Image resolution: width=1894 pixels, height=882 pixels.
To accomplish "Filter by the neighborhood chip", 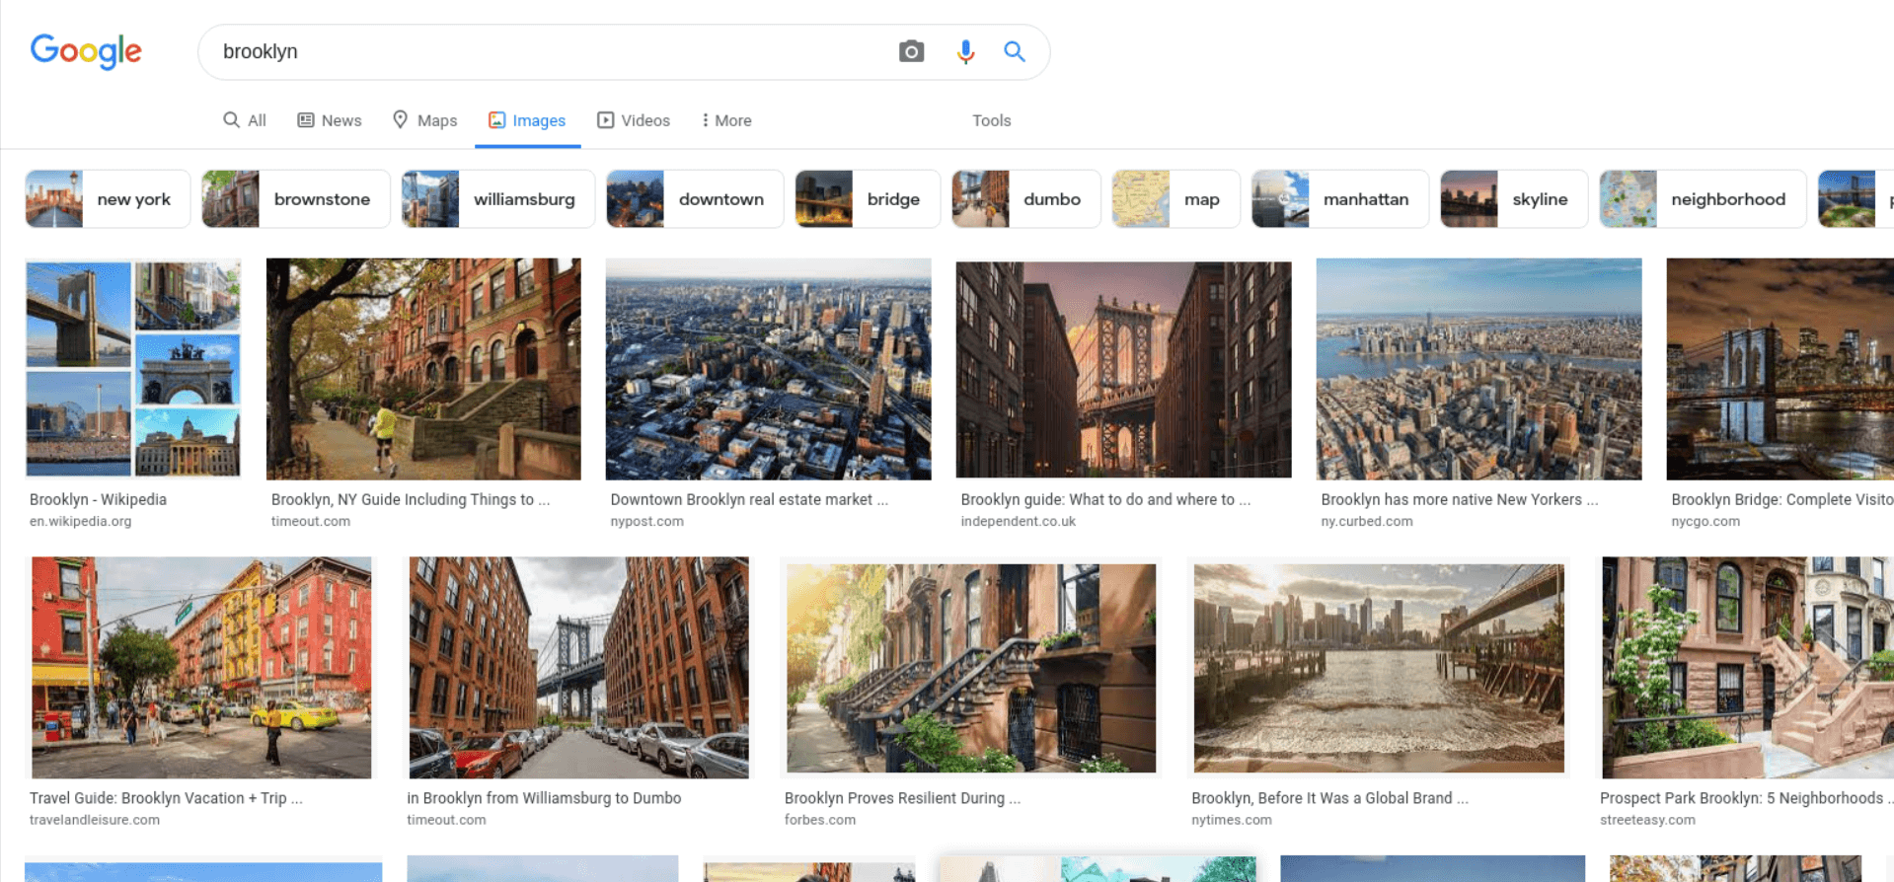I will 1703,198.
